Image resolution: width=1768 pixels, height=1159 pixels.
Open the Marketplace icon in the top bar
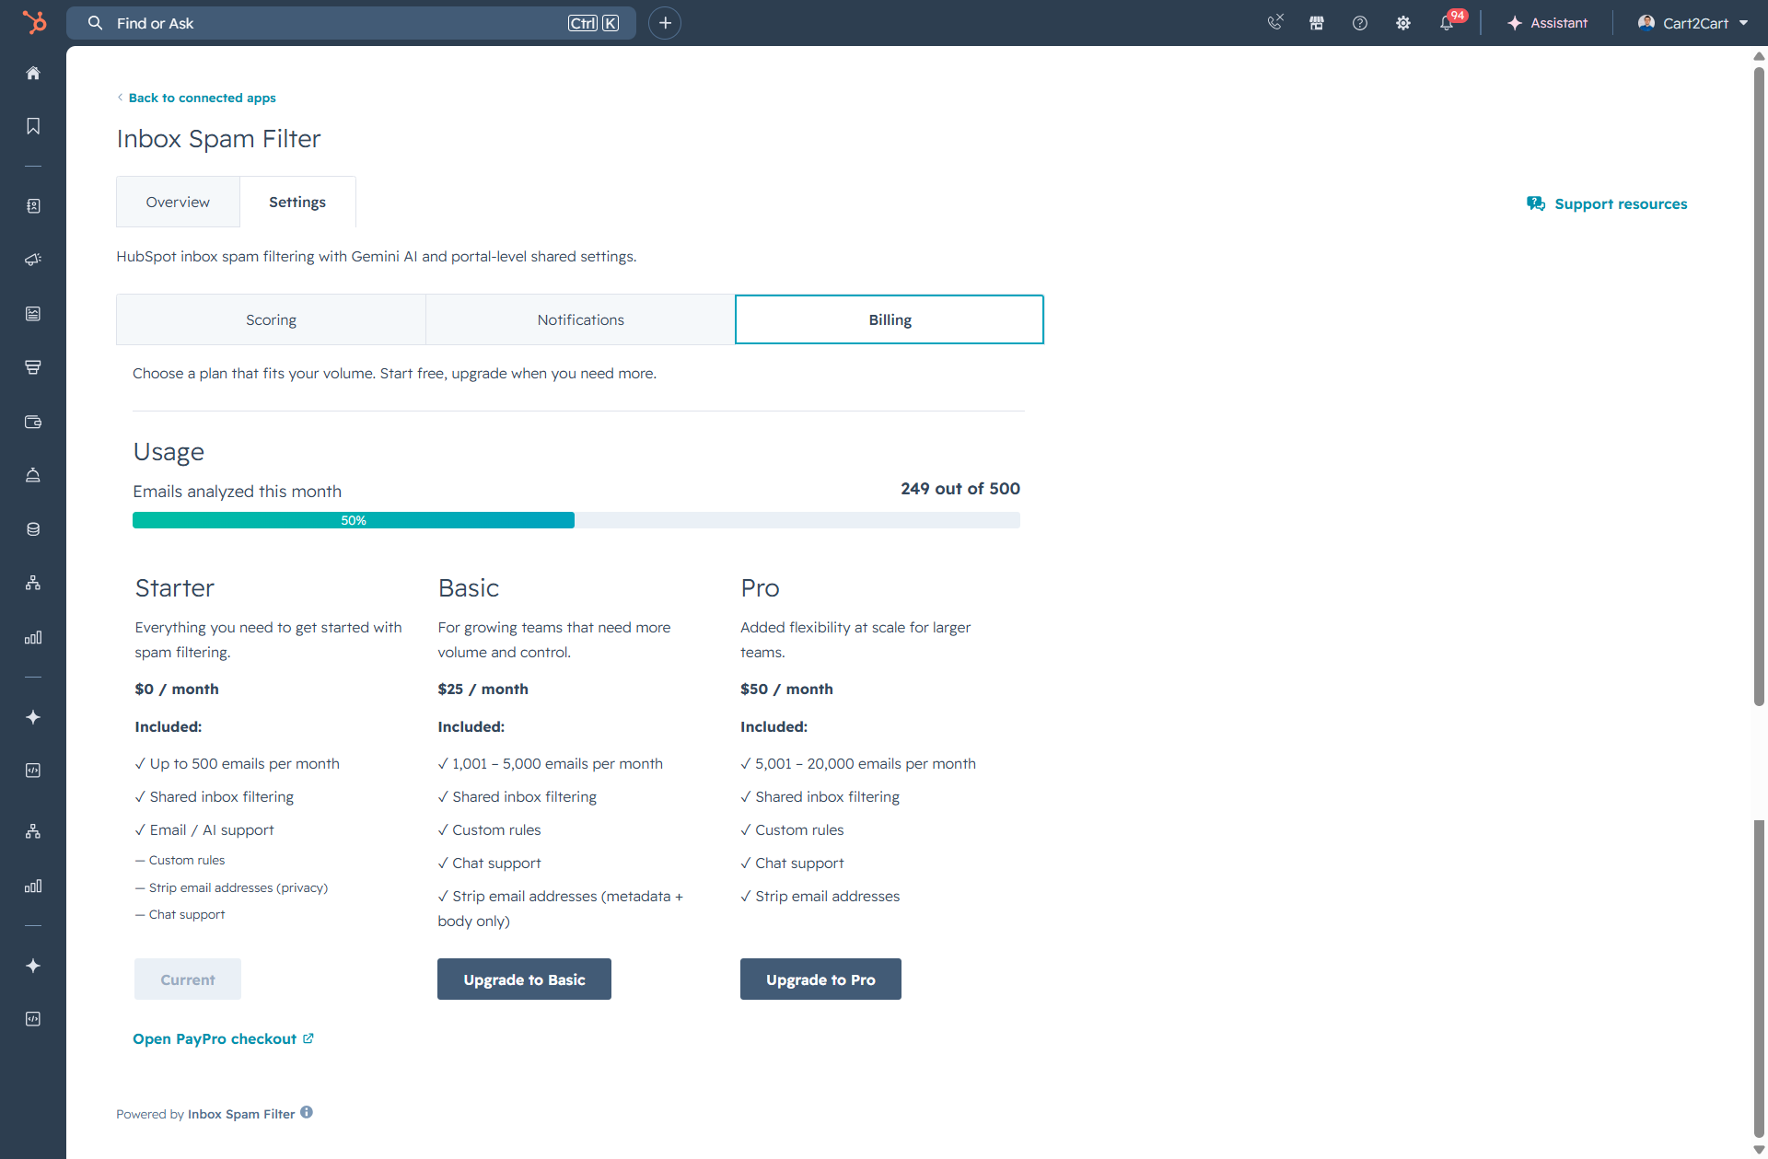click(x=1317, y=23)
